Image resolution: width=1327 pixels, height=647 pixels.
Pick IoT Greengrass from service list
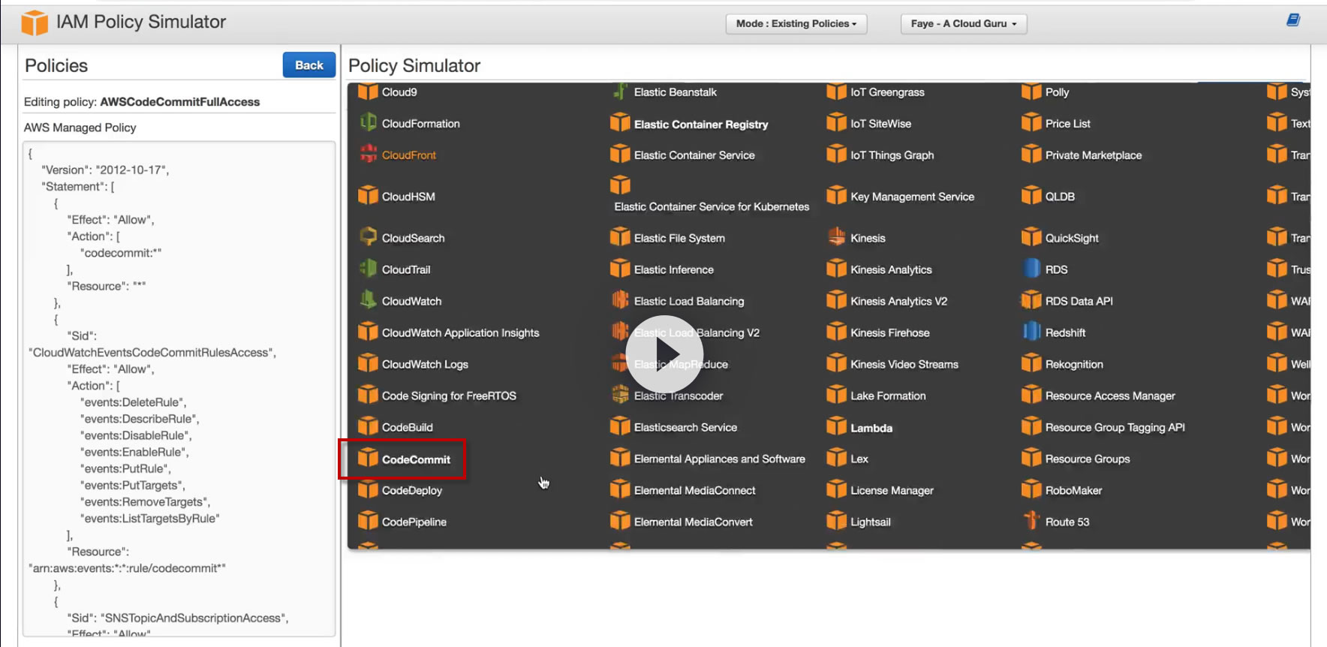pos(887,92)
